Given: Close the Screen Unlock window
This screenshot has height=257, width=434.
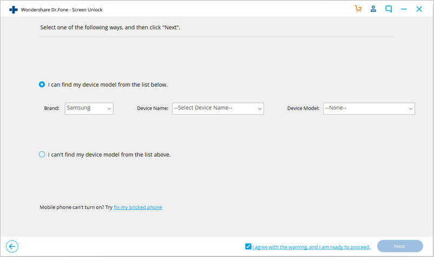Looking at the screenshot, I should (419, 9).
